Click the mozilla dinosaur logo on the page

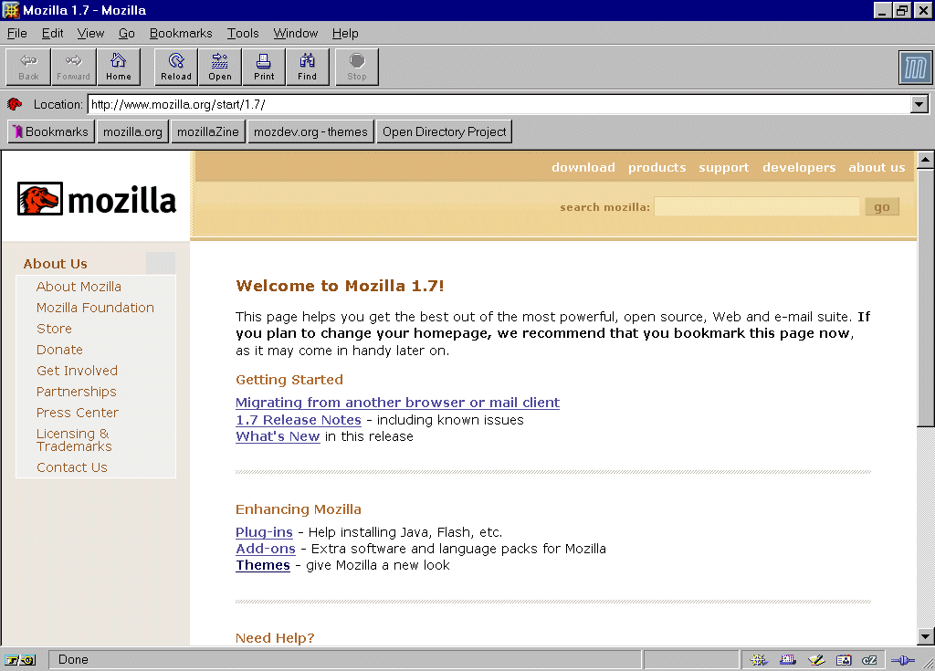click(x=97, y=199)
